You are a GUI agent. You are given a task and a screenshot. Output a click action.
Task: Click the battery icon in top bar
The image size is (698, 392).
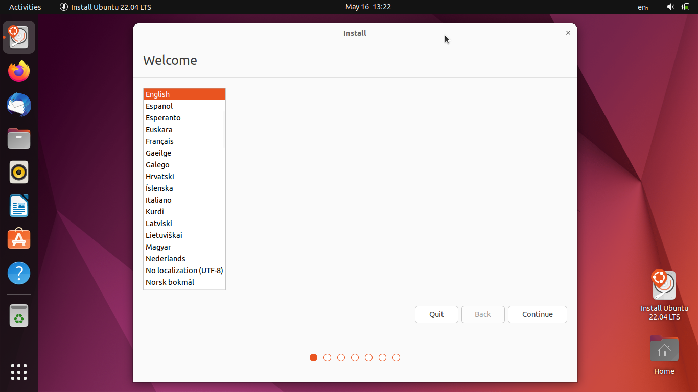(x=686, y=7)
